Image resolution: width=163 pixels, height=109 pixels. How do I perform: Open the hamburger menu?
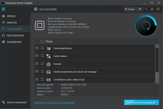point(3,9)
